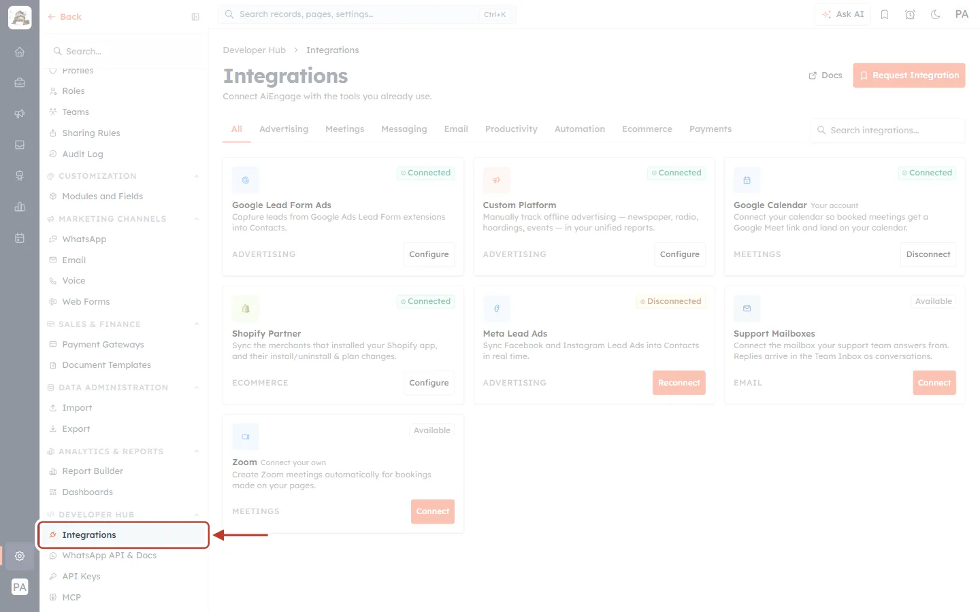Image resolution: width=980 pixels, height=612 pixels.
Task: Click the Request Integration button
Action: pos(909,75)
